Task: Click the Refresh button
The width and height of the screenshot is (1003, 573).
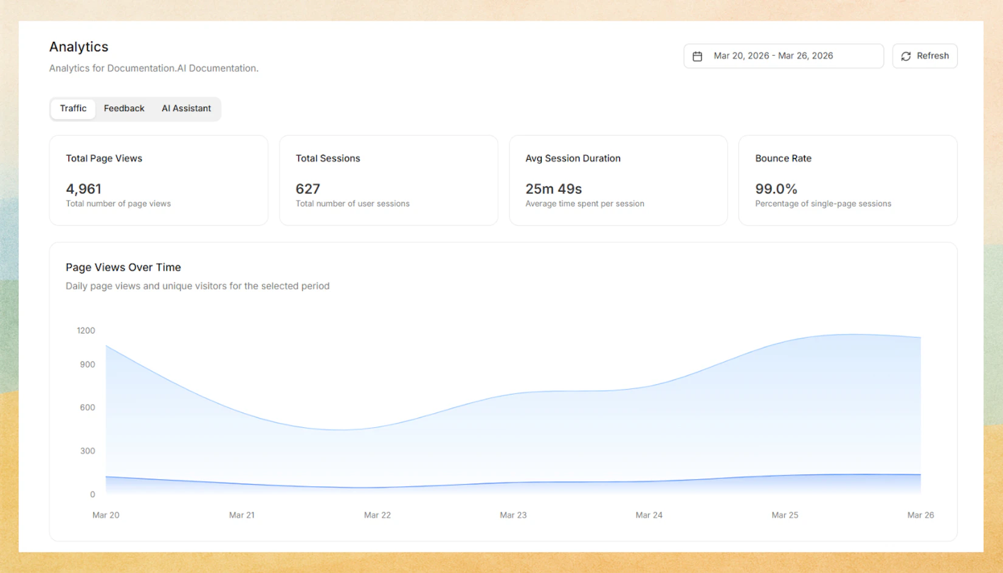Action: click(925, 56)
